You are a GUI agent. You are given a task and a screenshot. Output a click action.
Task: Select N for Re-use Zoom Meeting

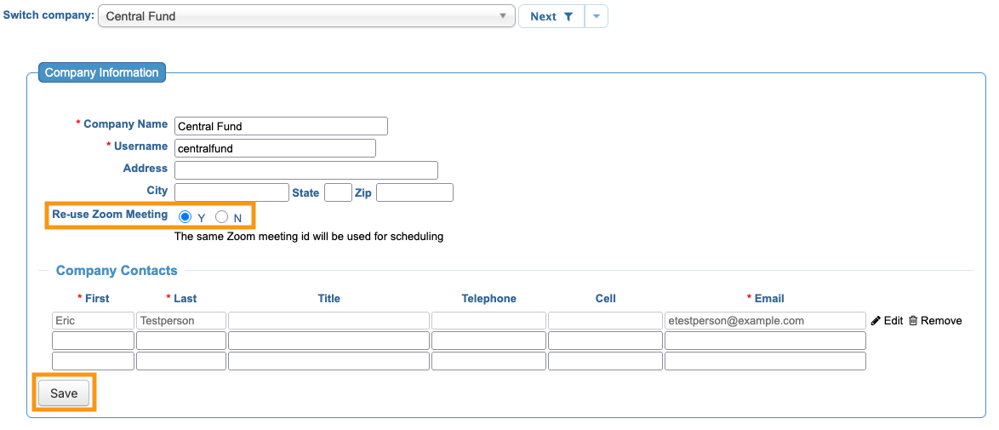(x=222, y=217)
